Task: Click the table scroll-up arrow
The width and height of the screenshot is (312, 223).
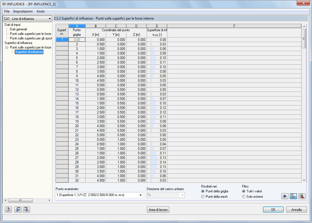Action: (304, 26)
